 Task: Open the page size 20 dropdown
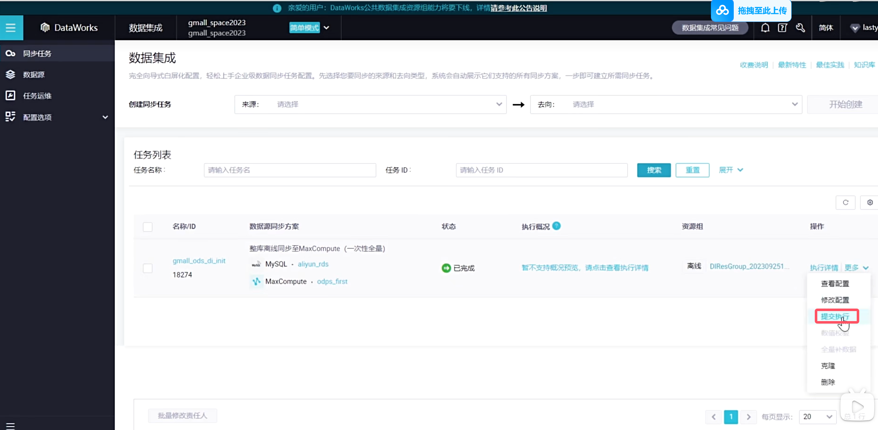tap(817, 416)
